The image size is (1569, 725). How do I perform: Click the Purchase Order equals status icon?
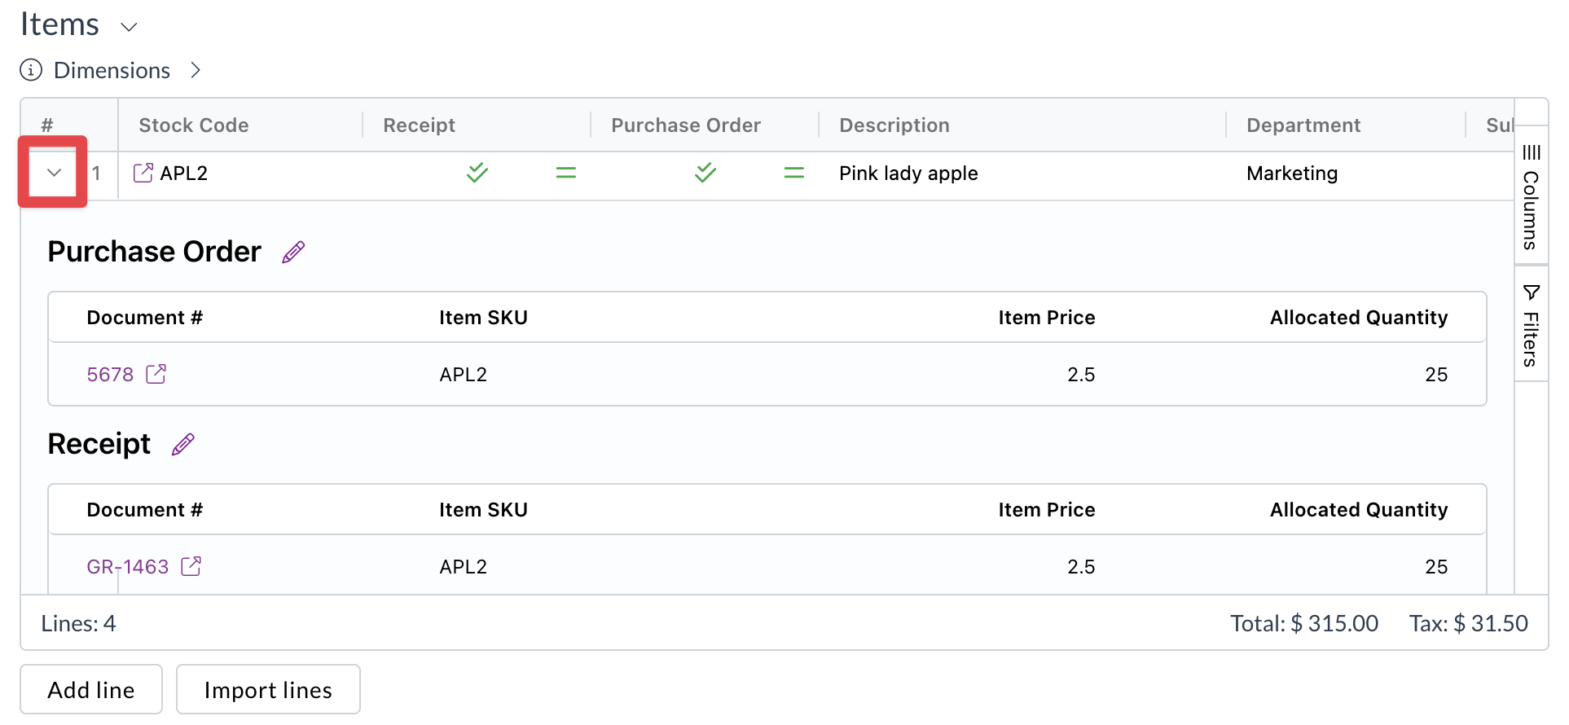coord(794,173)
